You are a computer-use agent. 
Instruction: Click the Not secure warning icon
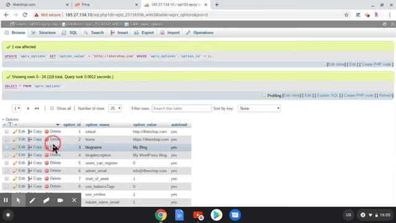[37, 15]
